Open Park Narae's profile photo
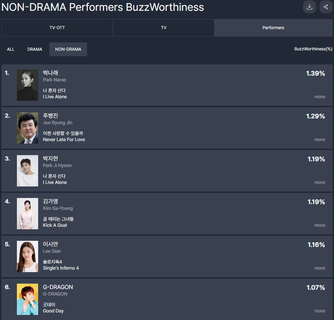 tap(27, 85)
